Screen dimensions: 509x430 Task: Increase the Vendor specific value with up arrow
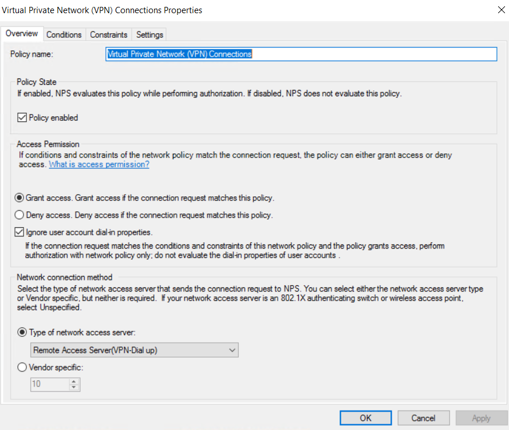[73, 381]
